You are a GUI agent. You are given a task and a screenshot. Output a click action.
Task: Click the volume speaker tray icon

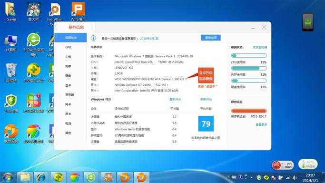coord(295,178)
